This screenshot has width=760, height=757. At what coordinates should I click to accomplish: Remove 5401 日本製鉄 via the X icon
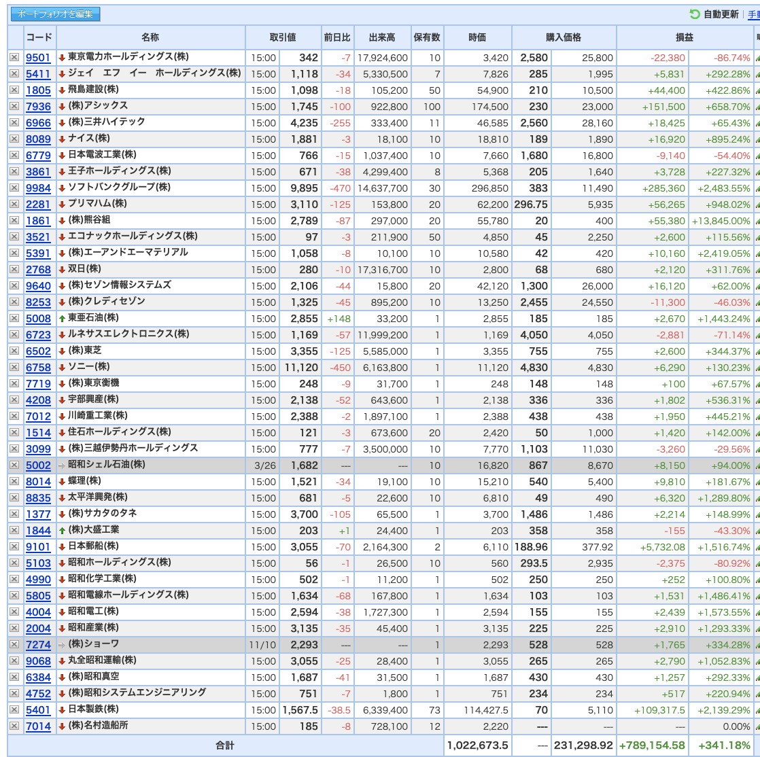click(14, 709)
